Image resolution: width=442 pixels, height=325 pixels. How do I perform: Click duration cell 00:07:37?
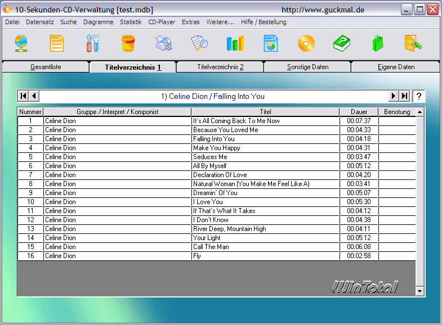(359, 121)
